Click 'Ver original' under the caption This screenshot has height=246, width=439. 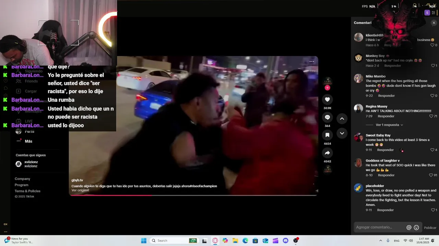(80, 190)
